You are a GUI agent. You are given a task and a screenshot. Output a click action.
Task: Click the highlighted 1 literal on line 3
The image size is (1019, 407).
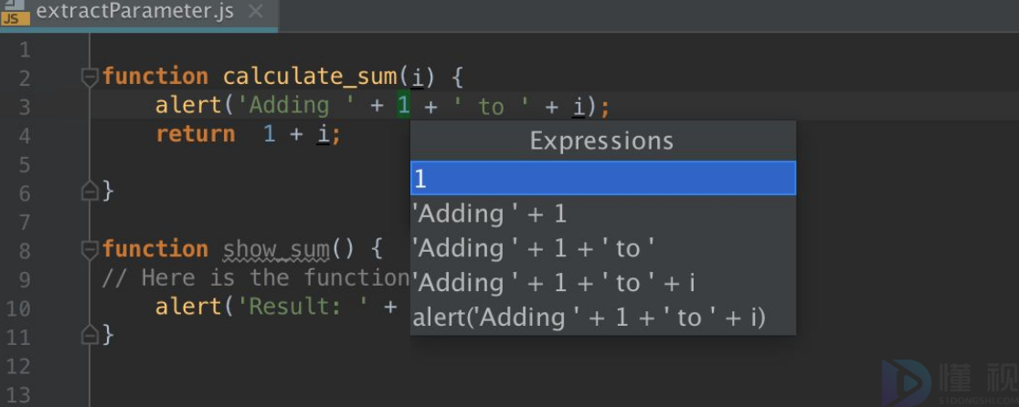403,106
